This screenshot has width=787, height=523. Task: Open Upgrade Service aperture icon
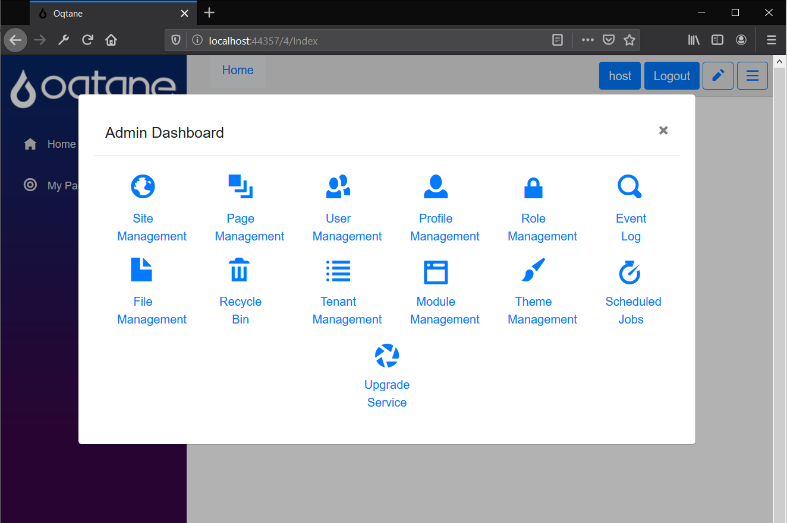(387, 356)
